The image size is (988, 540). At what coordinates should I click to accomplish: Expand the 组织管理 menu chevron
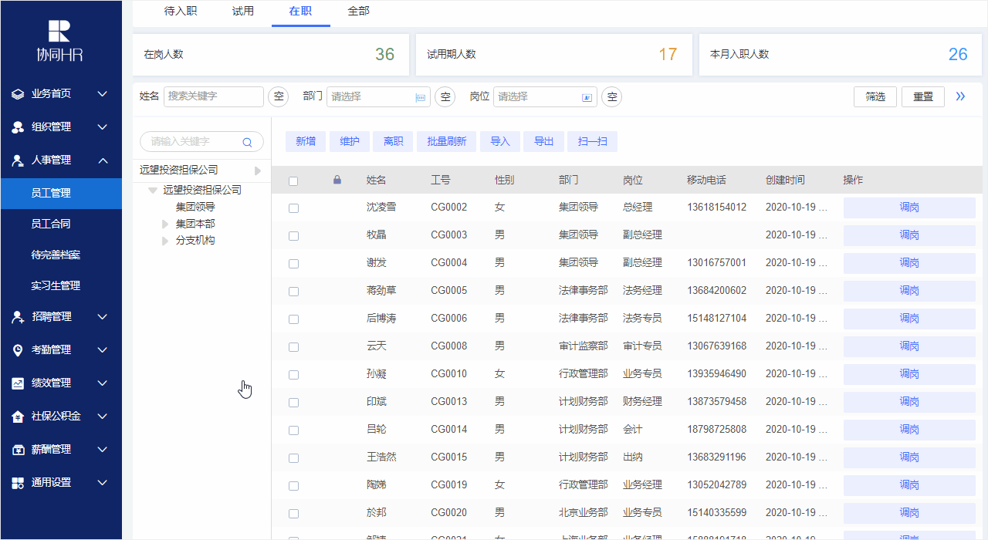click(x=102, y=127)
